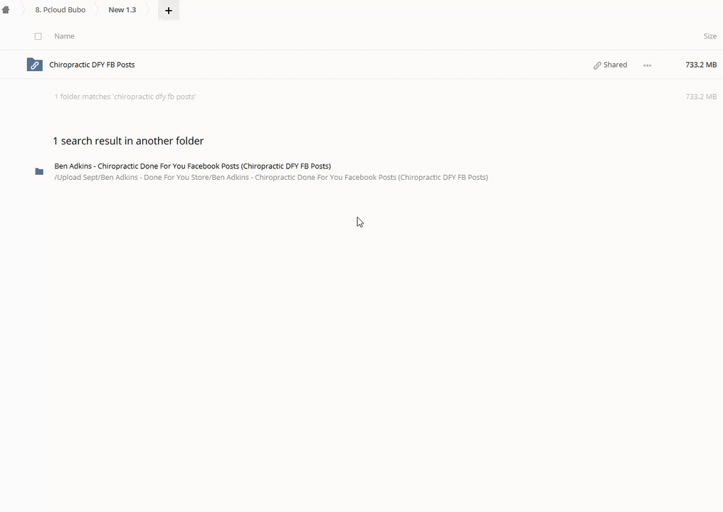The image size is (723, 512).
Task: Open the three-dots more options menu
Action: point(647,65)
